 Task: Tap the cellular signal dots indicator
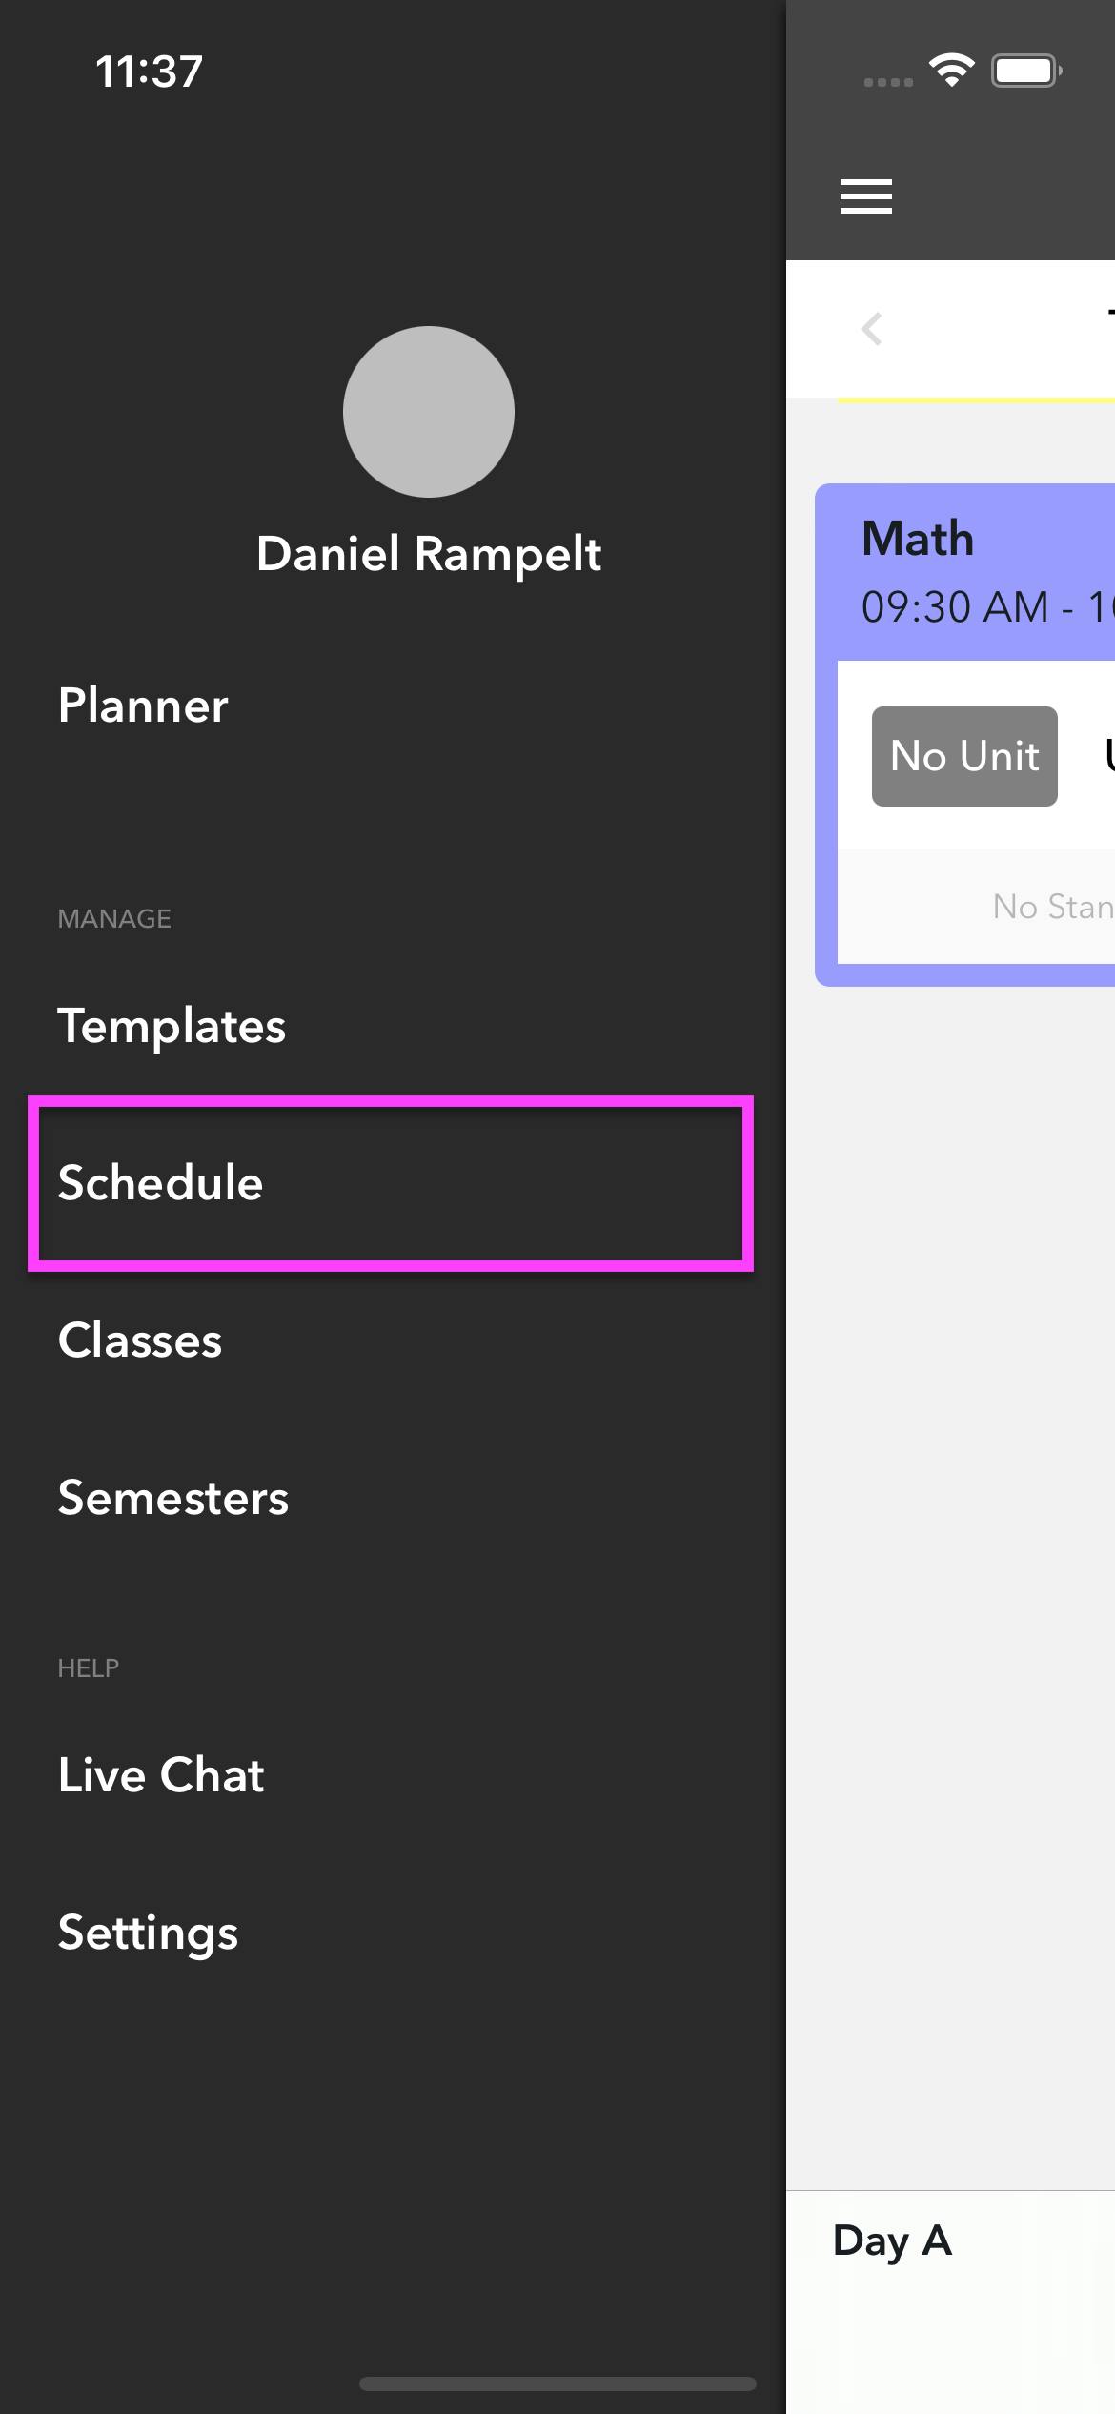(888, 83)
